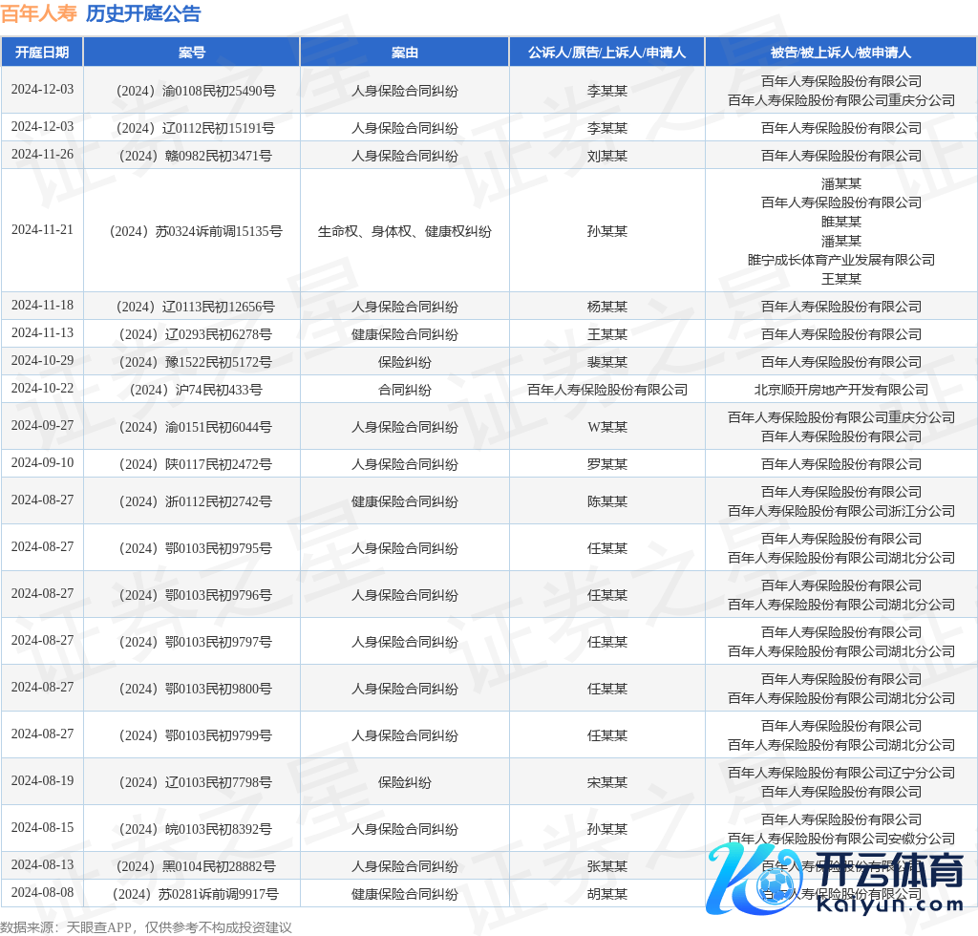Screen dimensions: 978x936
Task: Open case (2024)黑0104民初28882号
Action: (191, 866)
